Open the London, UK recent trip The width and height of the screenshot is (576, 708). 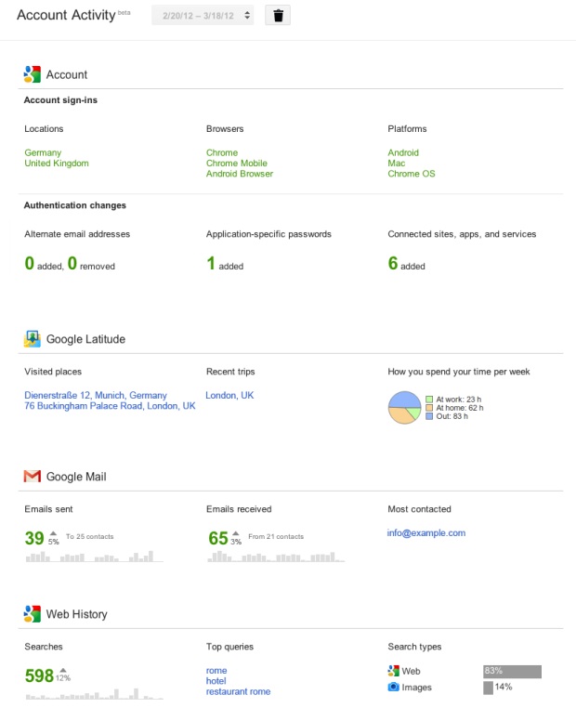click(229, 395)
